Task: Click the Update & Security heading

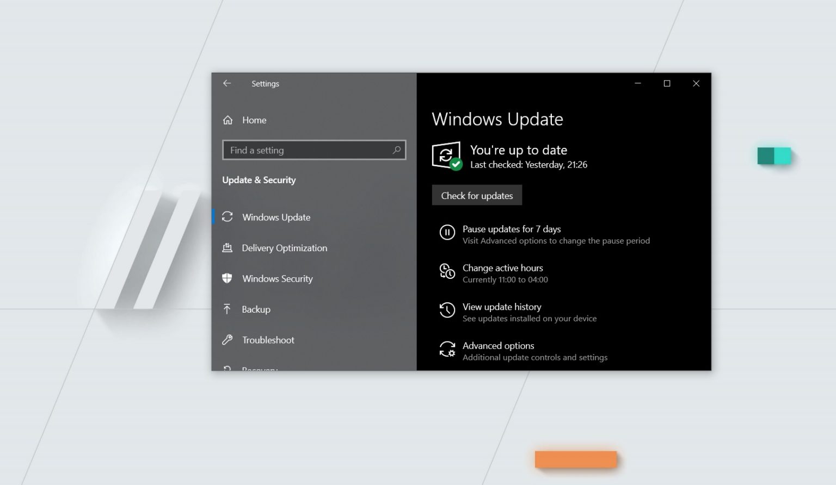Action: [x=259, y=180]
